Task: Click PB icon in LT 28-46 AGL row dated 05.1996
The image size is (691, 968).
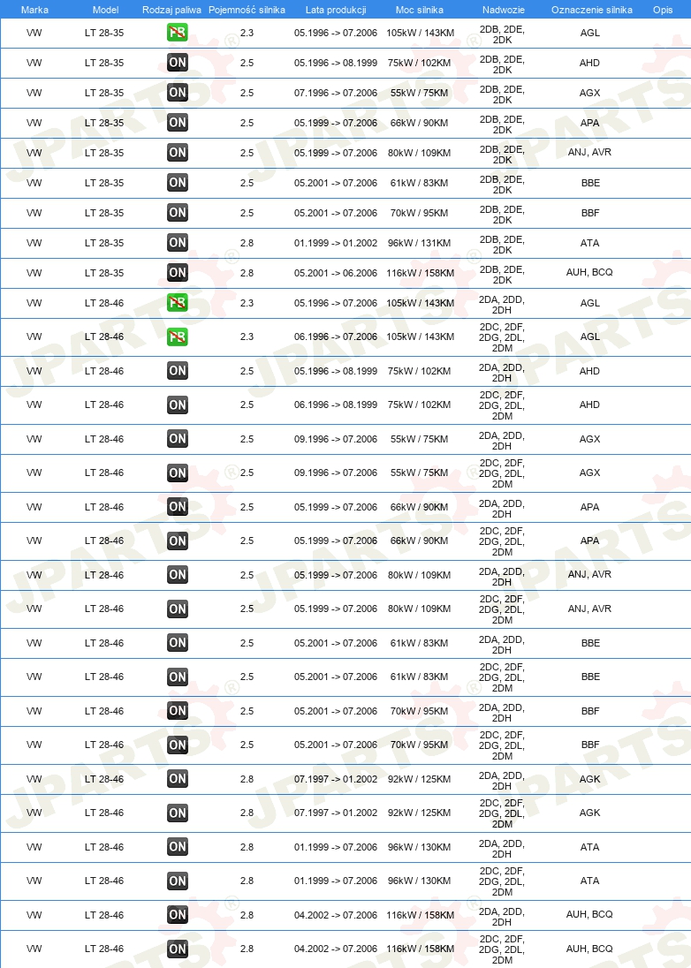Action: point(178,302)
